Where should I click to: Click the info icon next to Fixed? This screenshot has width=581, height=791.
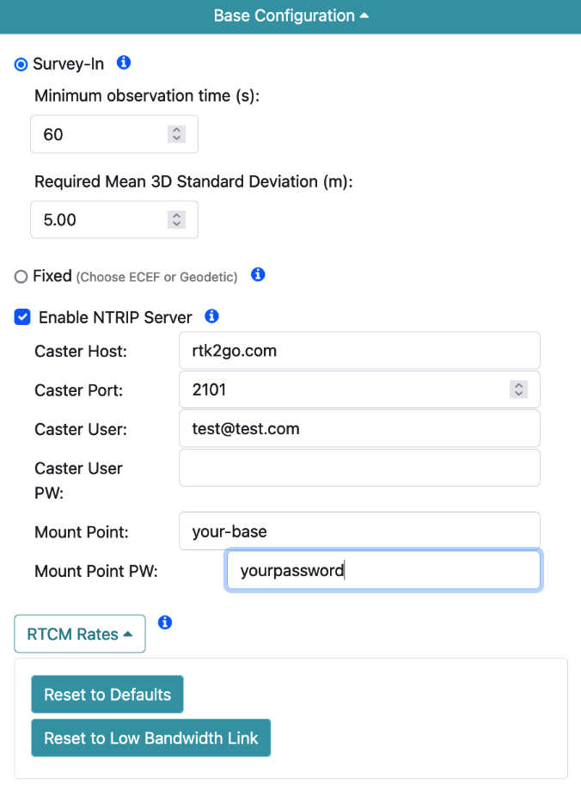(258, 275)
